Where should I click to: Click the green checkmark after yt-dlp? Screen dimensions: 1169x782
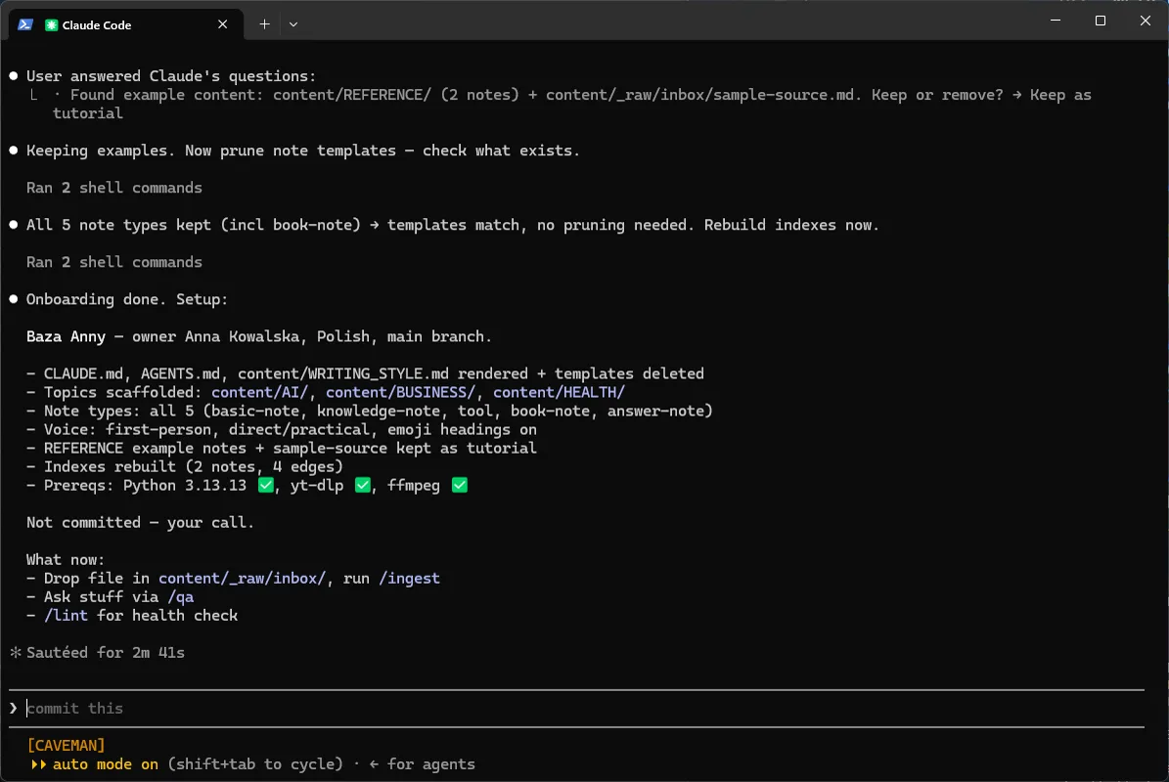[362, 486]
